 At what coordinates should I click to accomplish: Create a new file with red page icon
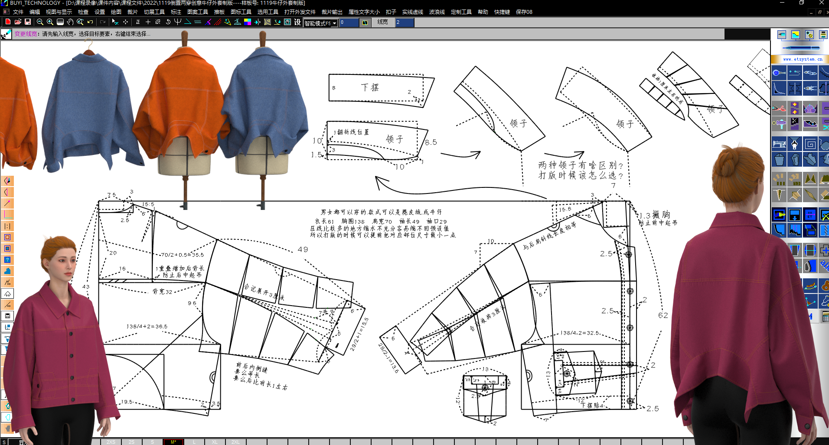click(x=8, y=22)
